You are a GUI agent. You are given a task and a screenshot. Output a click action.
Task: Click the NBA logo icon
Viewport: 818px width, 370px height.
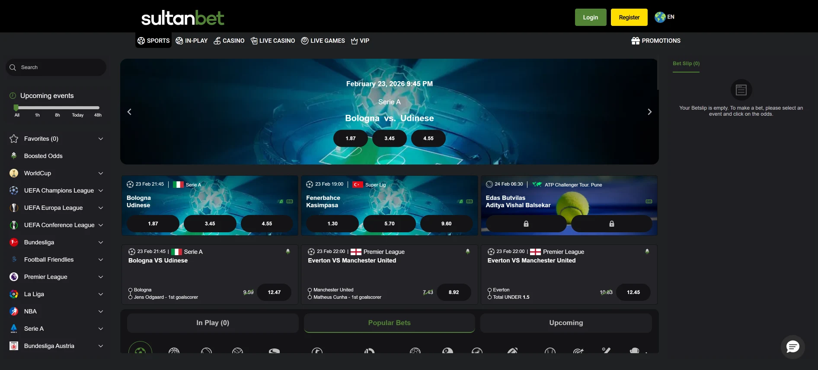click(x=14, y=311)
